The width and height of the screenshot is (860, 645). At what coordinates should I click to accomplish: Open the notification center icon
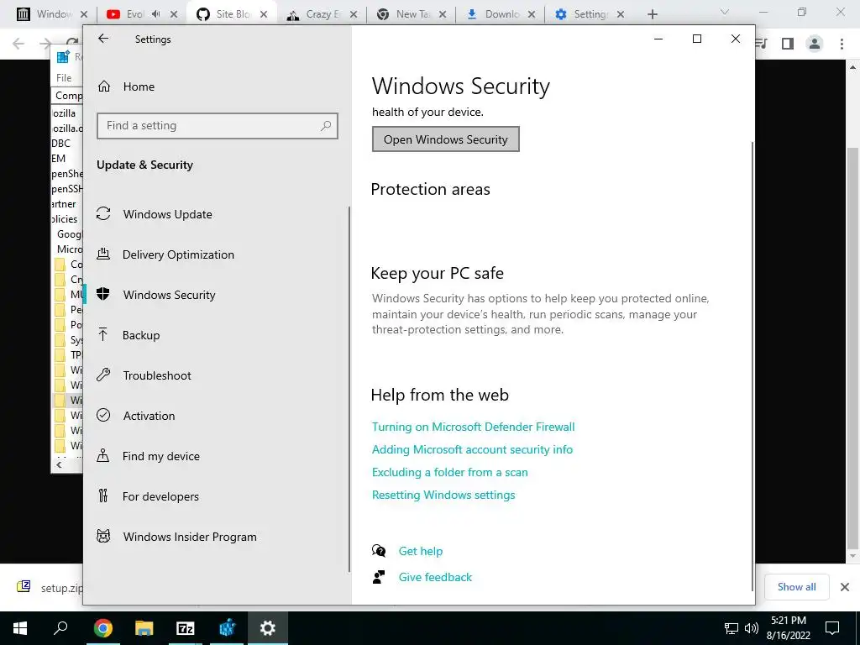[832, 628]
